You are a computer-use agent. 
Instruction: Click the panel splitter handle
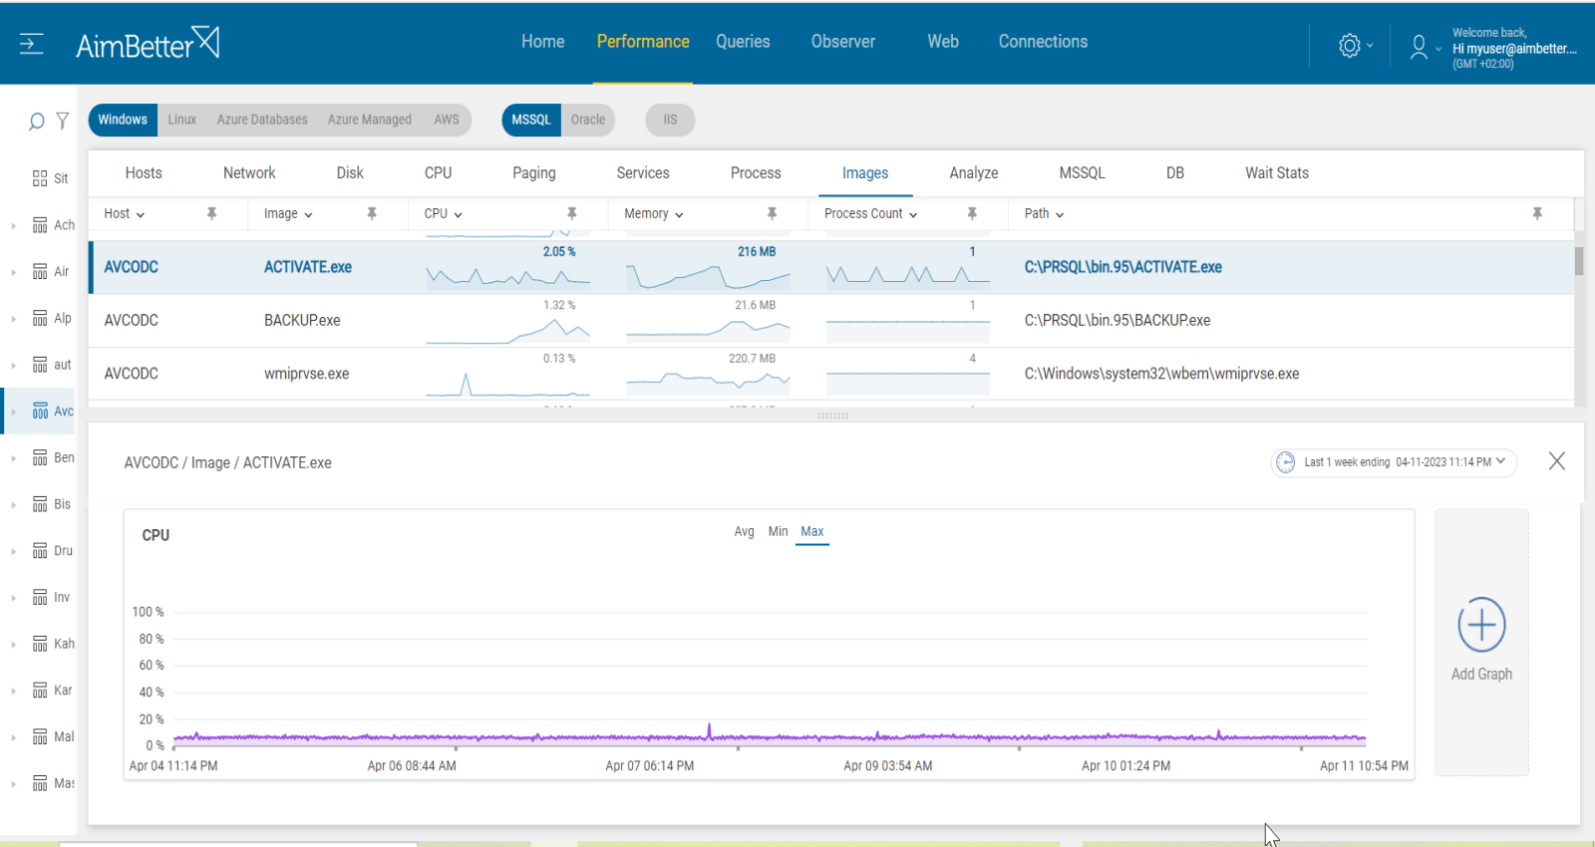(x=832, y=416)
